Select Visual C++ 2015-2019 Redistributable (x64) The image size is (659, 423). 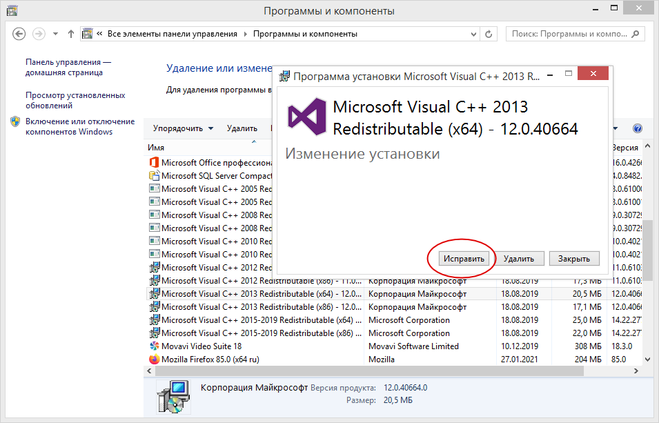click(393, 320)
